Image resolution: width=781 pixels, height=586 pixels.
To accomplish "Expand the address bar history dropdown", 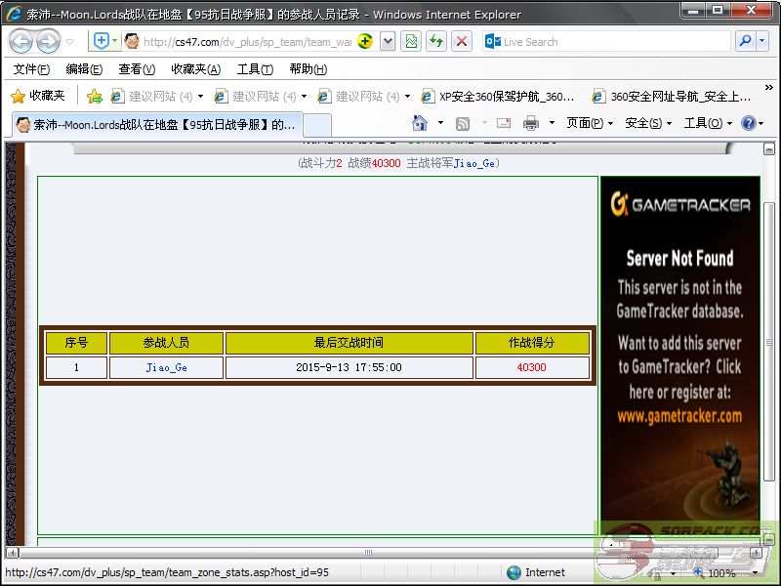I will point(388,41).
